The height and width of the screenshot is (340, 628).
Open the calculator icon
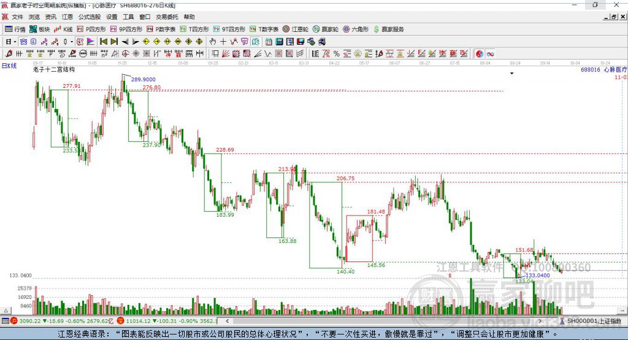[279, 42]
